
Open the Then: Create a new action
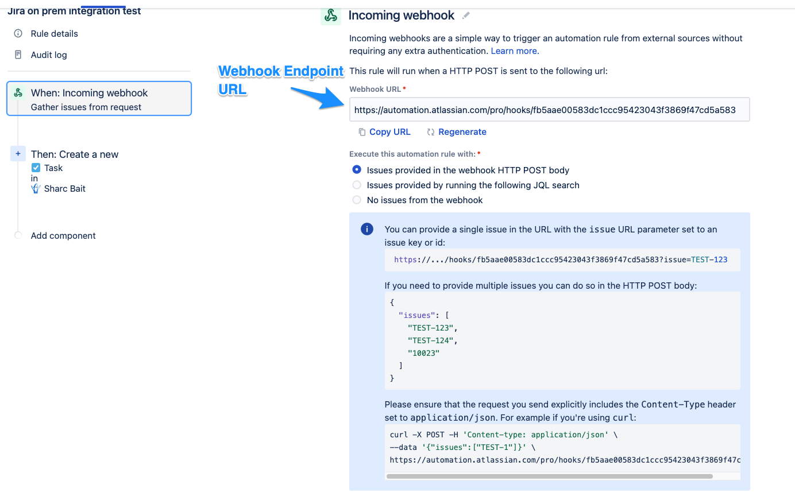75,154
